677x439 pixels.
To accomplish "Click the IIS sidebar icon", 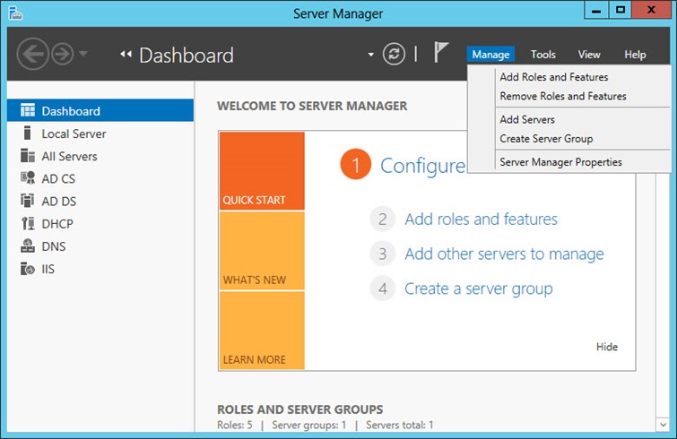I will coord(28,269).
